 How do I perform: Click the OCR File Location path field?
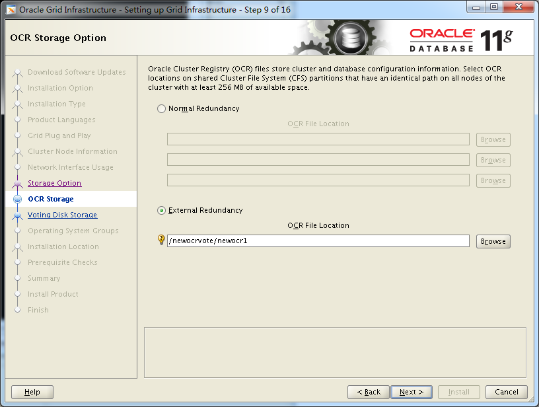(x=318, y=240)
